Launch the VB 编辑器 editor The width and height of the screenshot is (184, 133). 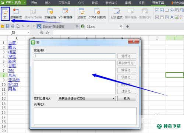click(65, 14)
